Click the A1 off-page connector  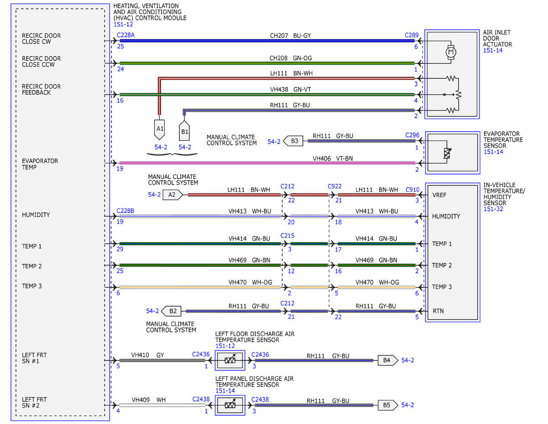tap(160, 129)
